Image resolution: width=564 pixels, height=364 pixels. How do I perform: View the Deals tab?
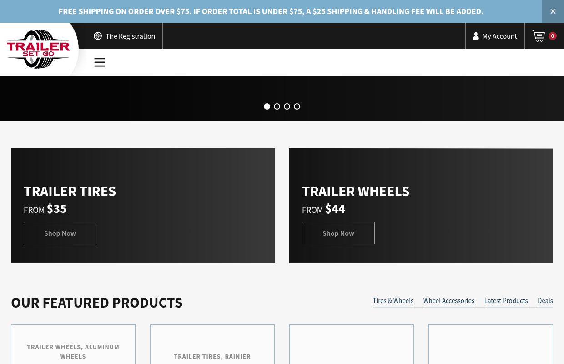[545, 301]
